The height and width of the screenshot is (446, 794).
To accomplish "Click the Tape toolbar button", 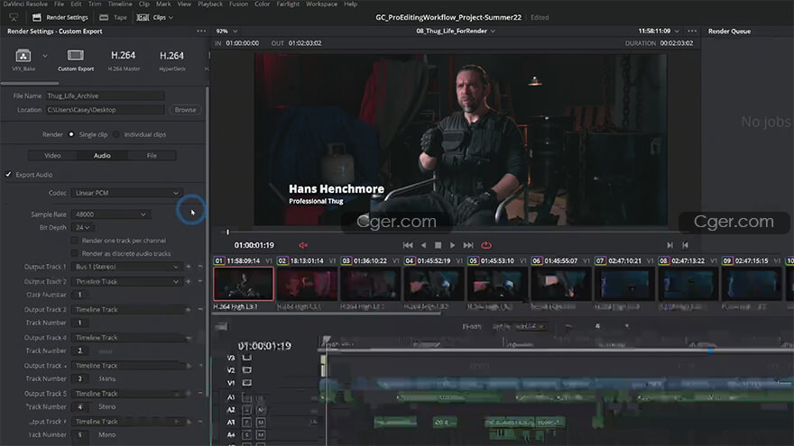I will (x=114, y=17).
